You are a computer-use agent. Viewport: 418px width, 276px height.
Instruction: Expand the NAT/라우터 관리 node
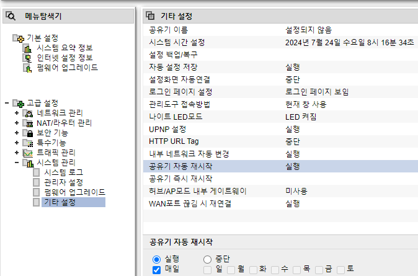pos(17,123)
